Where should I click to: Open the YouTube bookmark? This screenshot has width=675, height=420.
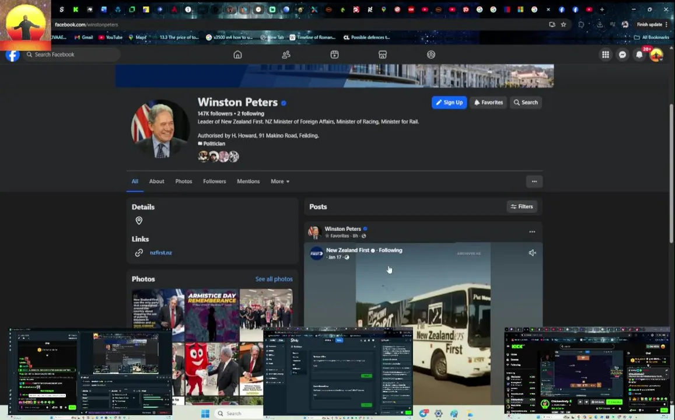pos(111,37)
